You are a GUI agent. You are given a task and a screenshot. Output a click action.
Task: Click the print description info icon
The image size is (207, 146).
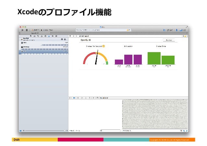pos(79,131)
